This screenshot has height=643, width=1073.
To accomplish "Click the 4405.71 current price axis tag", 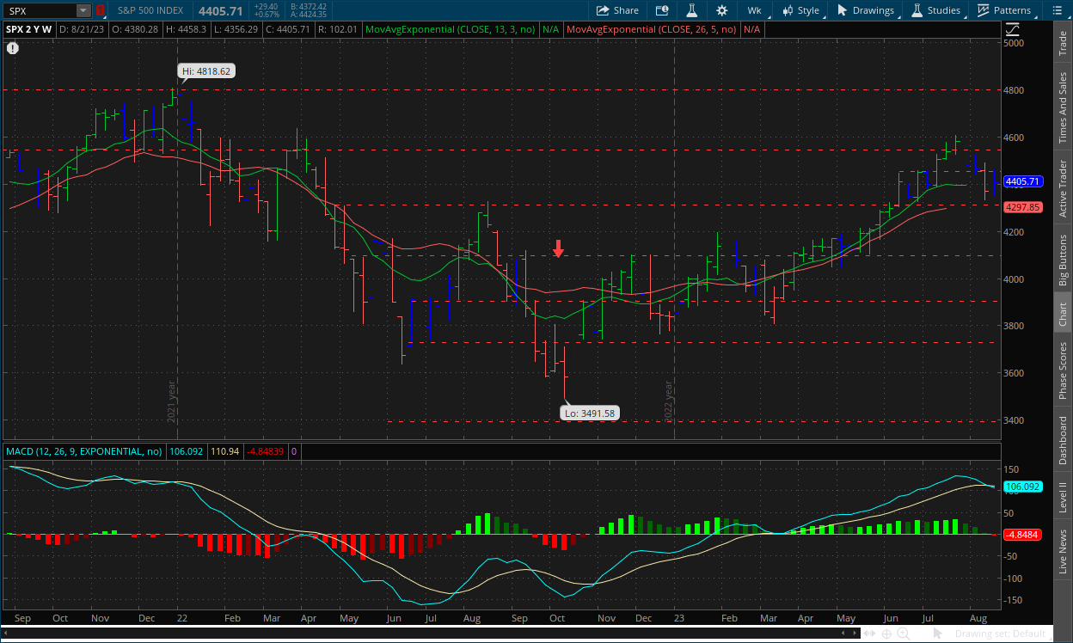I will (1023, 181).
